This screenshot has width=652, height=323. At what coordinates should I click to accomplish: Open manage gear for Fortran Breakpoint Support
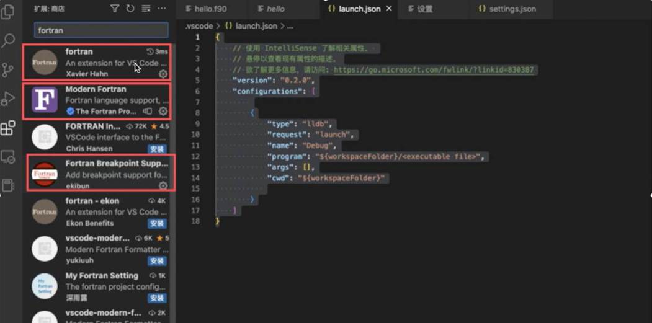pos(163,186)
